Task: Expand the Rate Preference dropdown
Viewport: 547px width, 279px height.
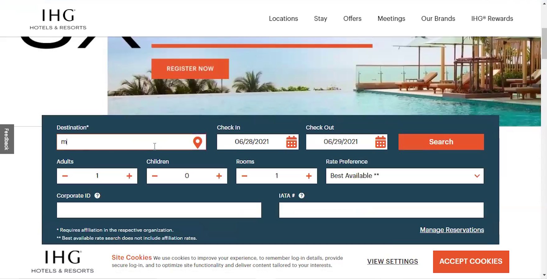Action: click(404, 176)
